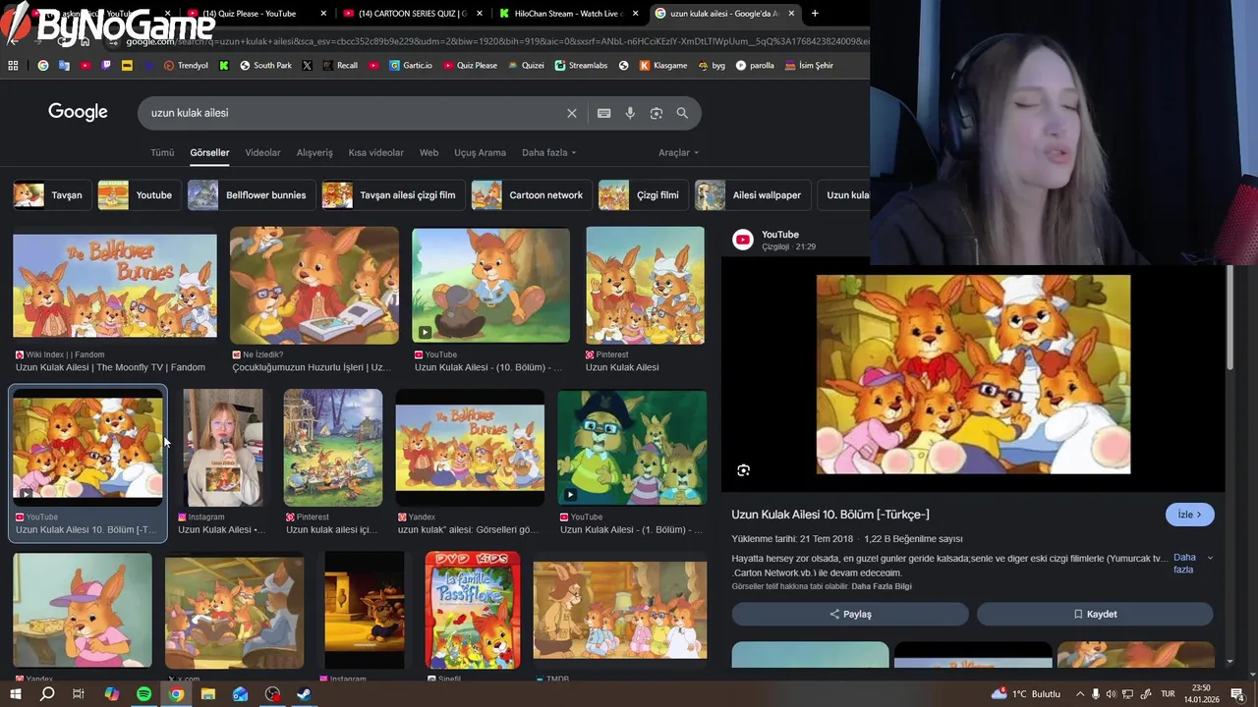Image resolution: width=1258 pixels, height=707 pixels.
Task: Filter by the Ailesi wallpaper chip
Action: click(753, 194)
